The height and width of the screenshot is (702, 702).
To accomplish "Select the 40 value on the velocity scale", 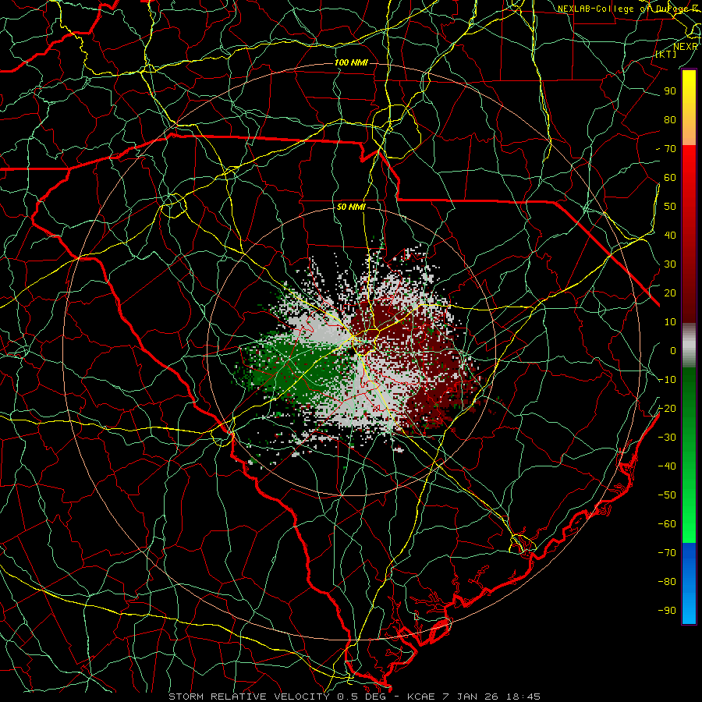I will click(670, 236).
